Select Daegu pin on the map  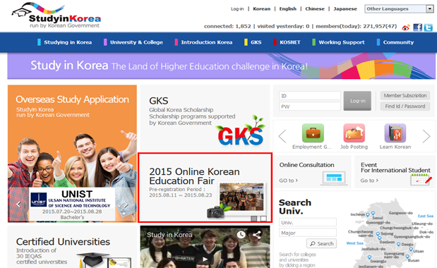point(399,244)
